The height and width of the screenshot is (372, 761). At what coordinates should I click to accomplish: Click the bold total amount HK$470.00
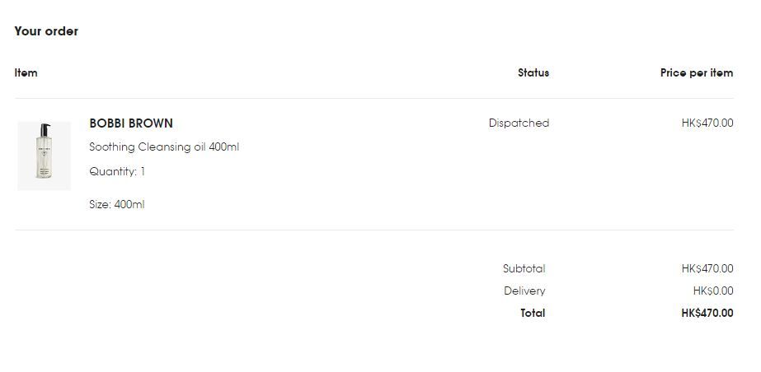(x=707, y=313)
